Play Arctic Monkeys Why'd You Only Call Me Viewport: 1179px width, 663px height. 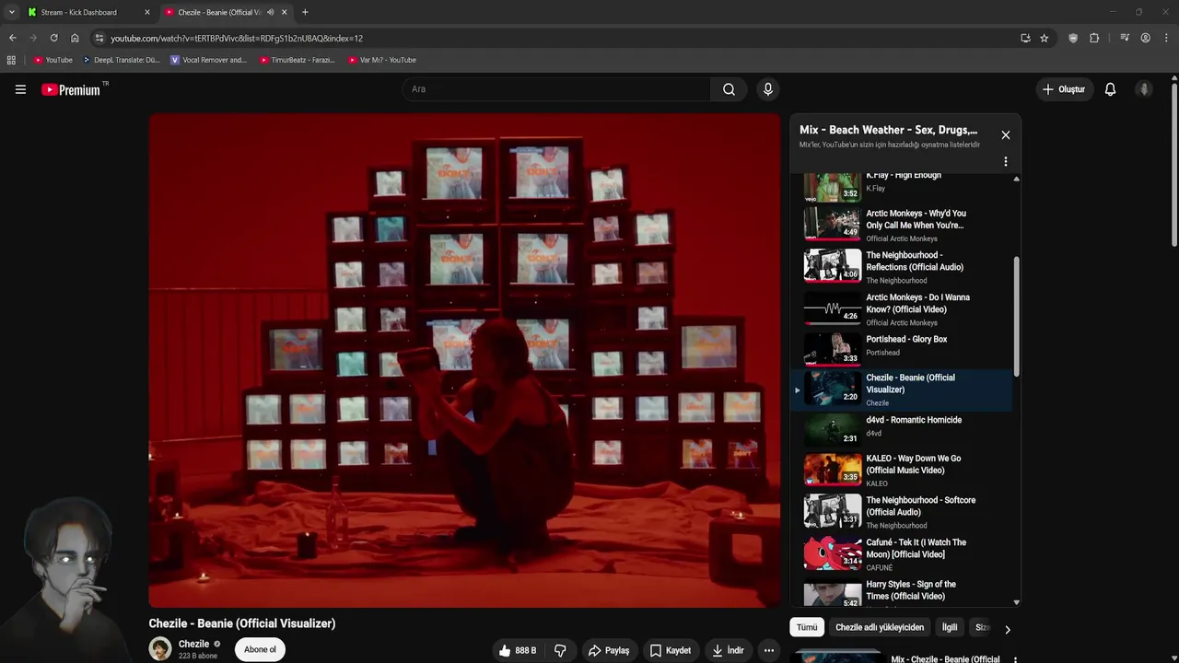pyautogui.click(x=902, y=224)
